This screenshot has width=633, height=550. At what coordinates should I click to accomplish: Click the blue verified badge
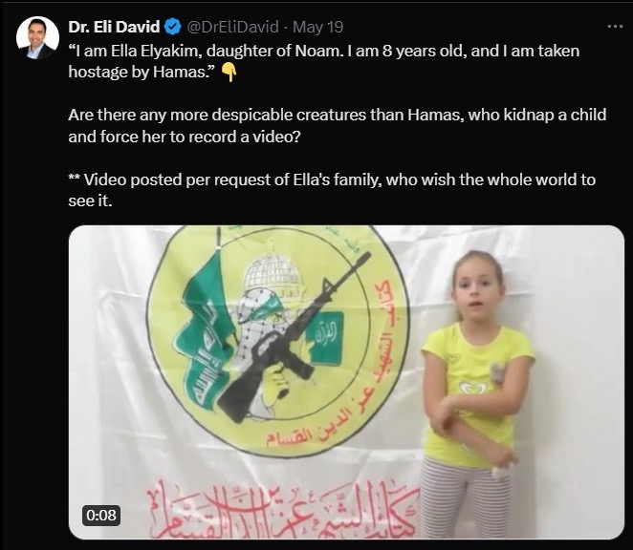coord(173,27)
